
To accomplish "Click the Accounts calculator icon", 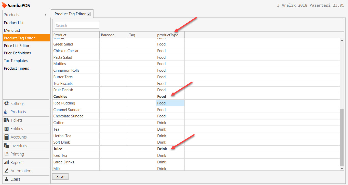I will 6,137.
